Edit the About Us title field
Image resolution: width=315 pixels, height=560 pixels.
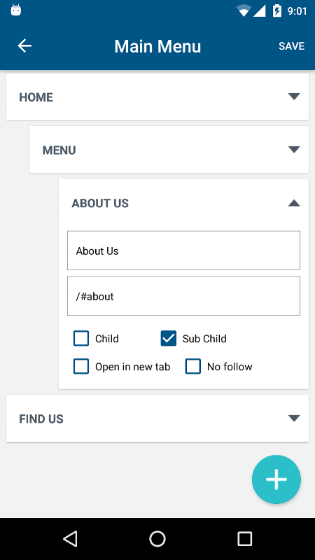(x=183, y=251)
